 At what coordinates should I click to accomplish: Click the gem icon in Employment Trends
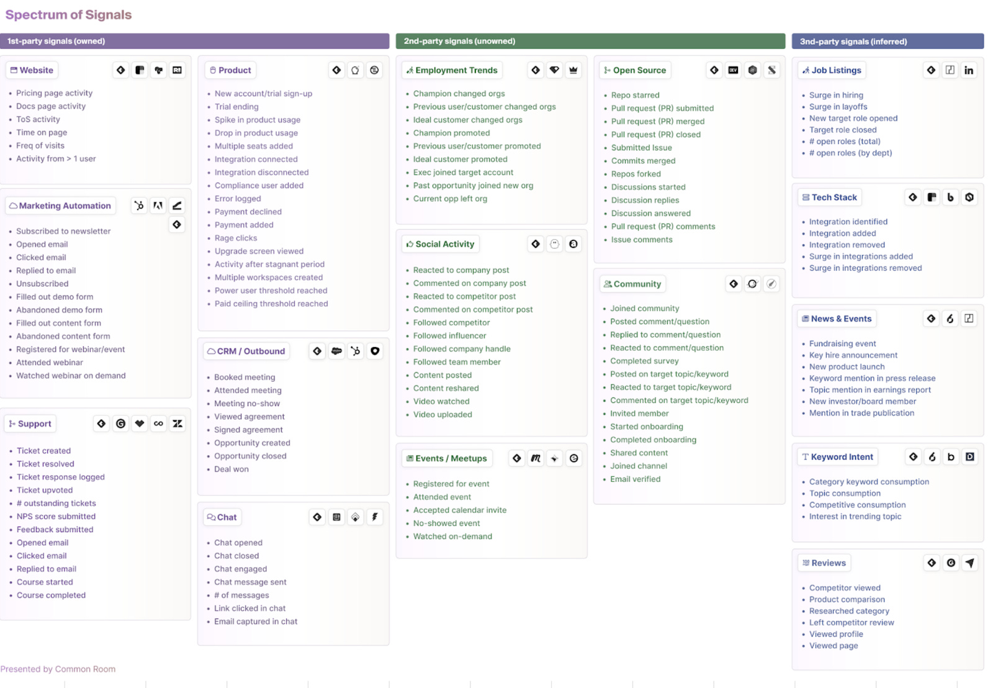pyautogui.click(x=555, y=70)
